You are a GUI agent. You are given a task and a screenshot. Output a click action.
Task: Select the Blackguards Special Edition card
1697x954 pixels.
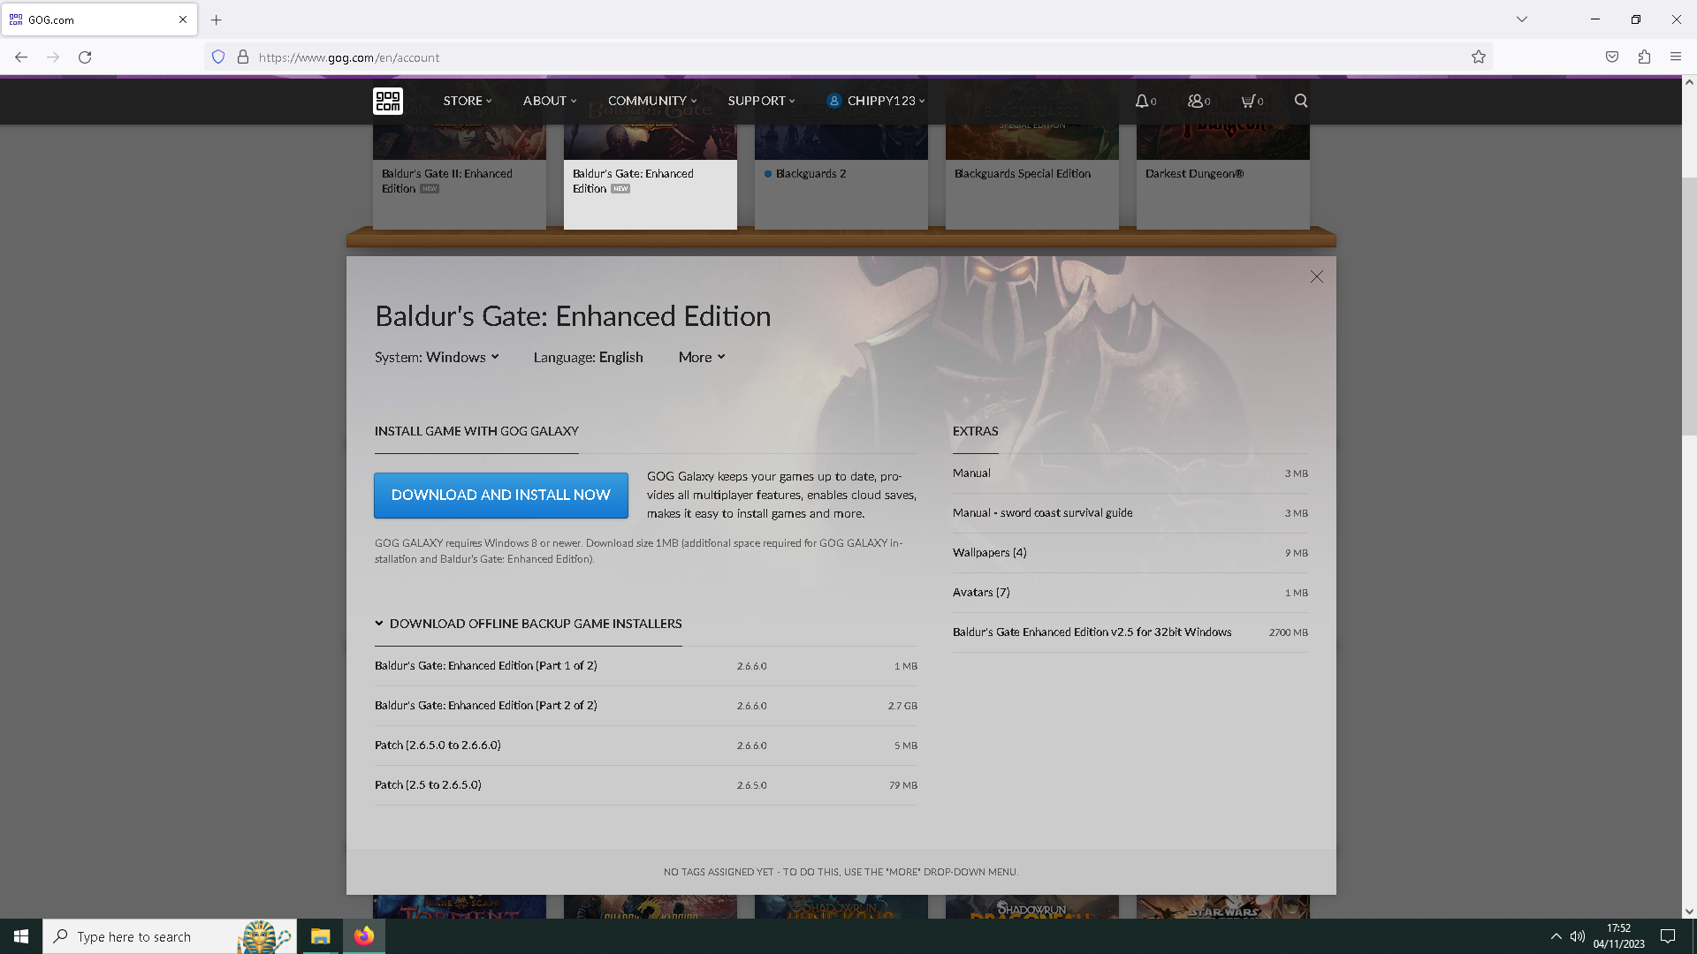(1032, 177)
